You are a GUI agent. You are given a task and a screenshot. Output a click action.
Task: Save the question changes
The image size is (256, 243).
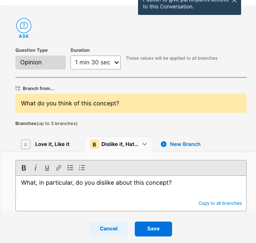click(153, 229)
